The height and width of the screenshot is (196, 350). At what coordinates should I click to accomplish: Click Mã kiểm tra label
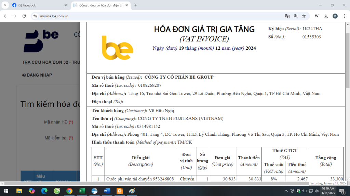pos(59,138)
